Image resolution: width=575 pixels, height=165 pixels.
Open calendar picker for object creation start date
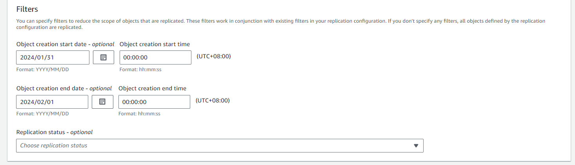pyautogui.click(x=104, y=57)
